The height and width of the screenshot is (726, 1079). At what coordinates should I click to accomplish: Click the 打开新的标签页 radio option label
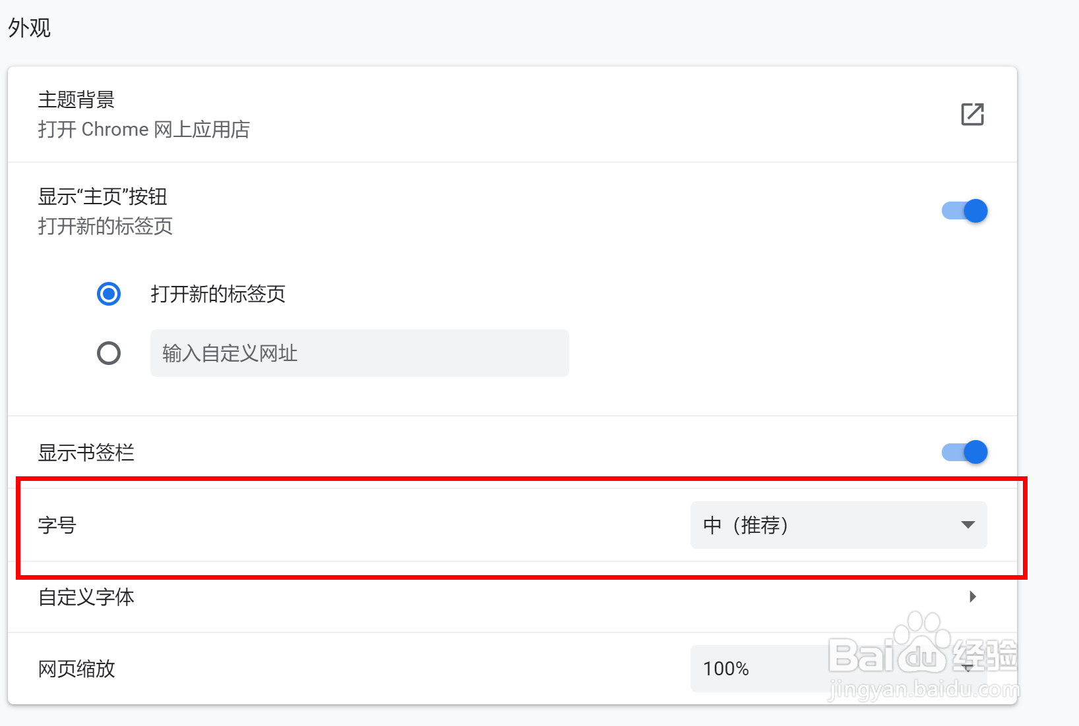[x=218, y=294]
